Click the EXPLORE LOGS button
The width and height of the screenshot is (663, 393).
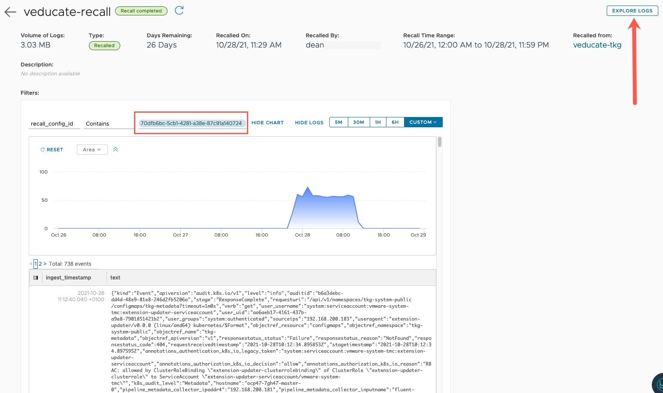[632, 11]
